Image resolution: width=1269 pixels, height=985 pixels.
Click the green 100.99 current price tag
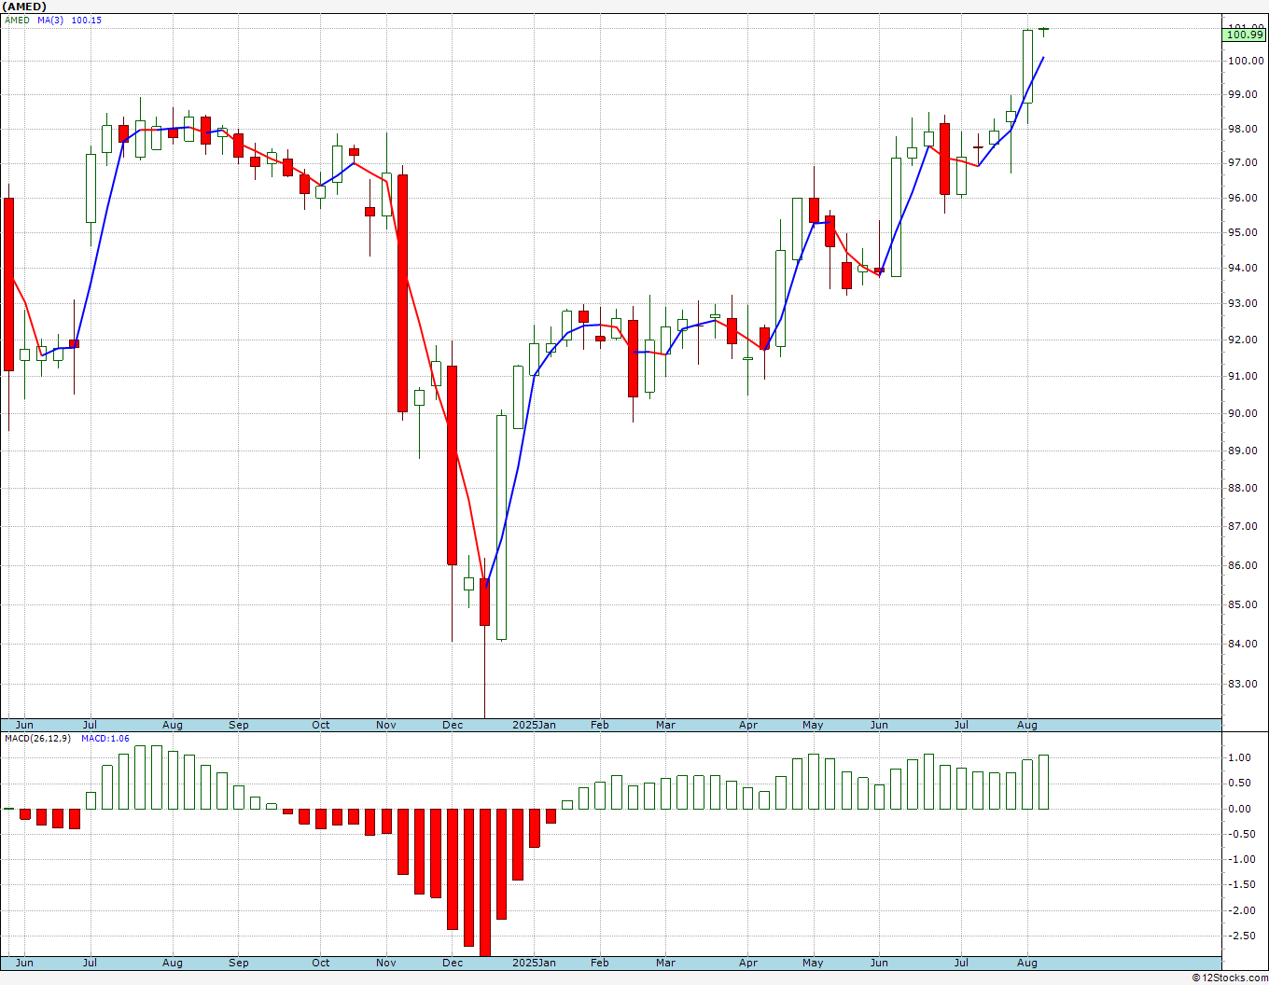tap(1245, 35)
